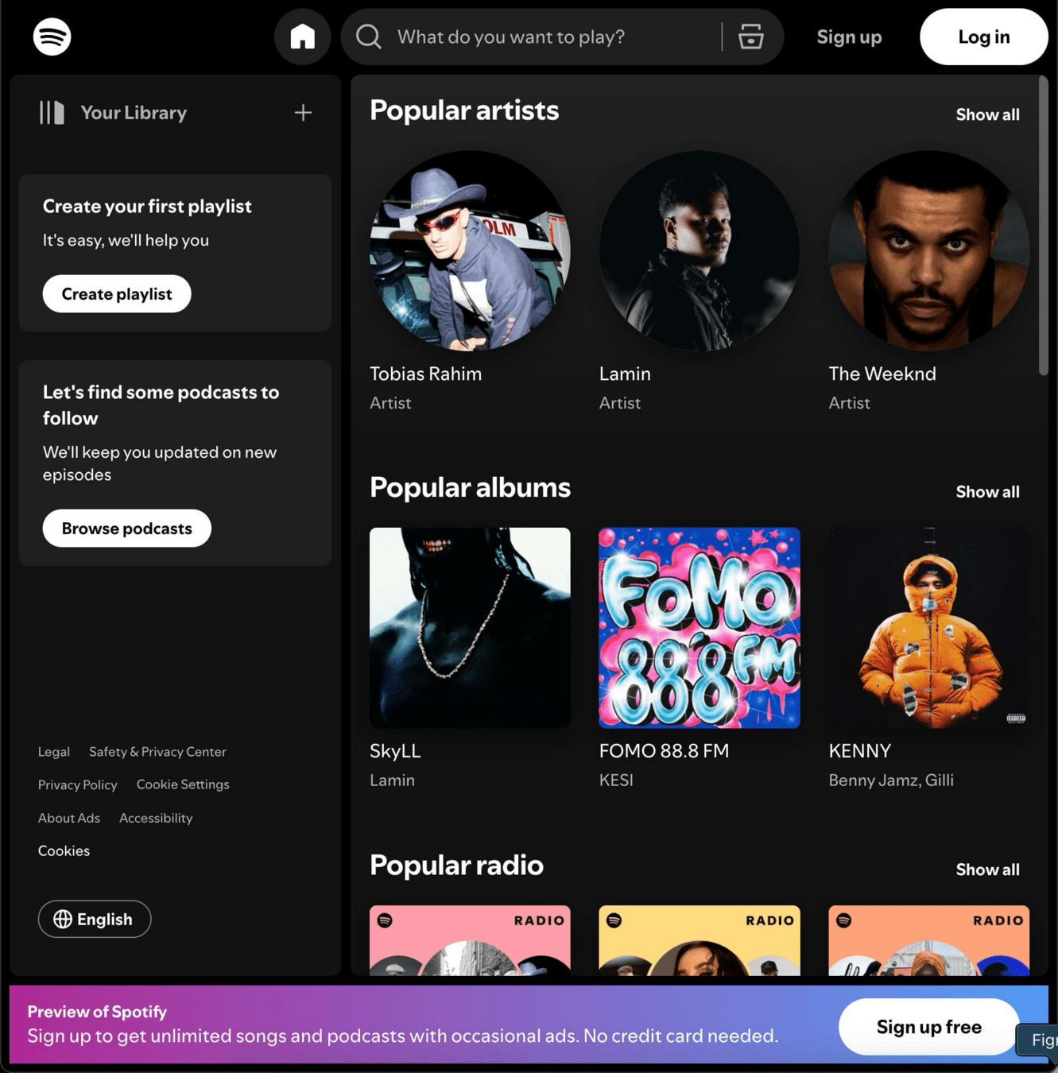Click 'Tobias Rahim' artist name

tap(425, 374)
